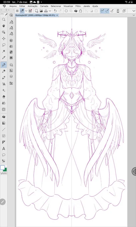Viewport: 136px width, 227px height.
Task: Select the white main color swatch
Action: [x=2, y=168]
